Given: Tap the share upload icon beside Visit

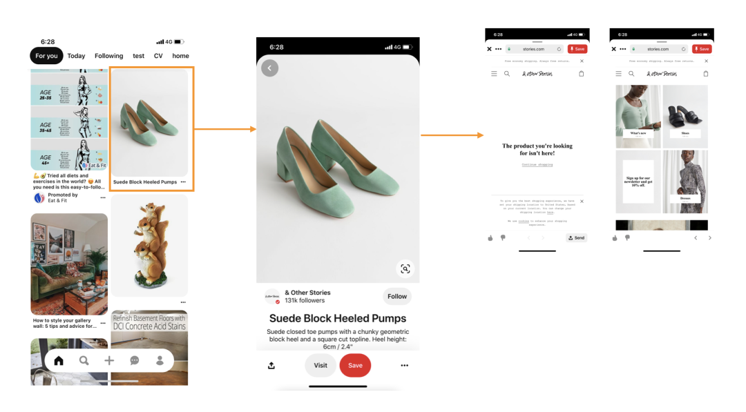Looking at the screenshot, I should pos(271,366).
